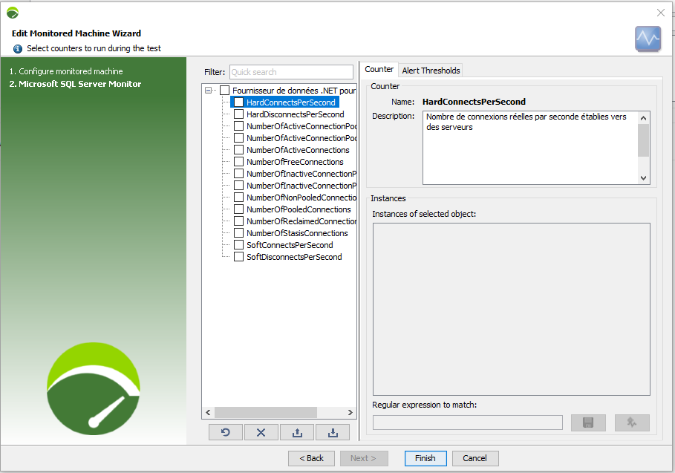Click the monitor graph icon at top right
The image size is (675, 473).
(x=648, y=39)
